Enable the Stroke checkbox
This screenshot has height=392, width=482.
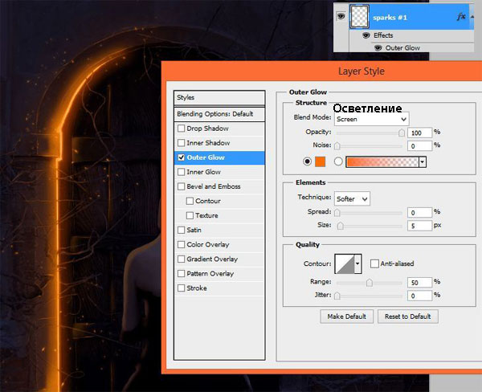[x=181, y=288]
